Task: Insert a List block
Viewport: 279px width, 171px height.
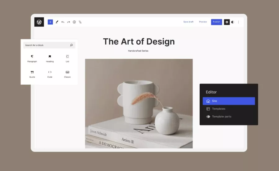Action: click(x=68, y=59)
